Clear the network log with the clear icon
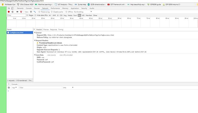198x113 pixels. click(x=13, y=12)
